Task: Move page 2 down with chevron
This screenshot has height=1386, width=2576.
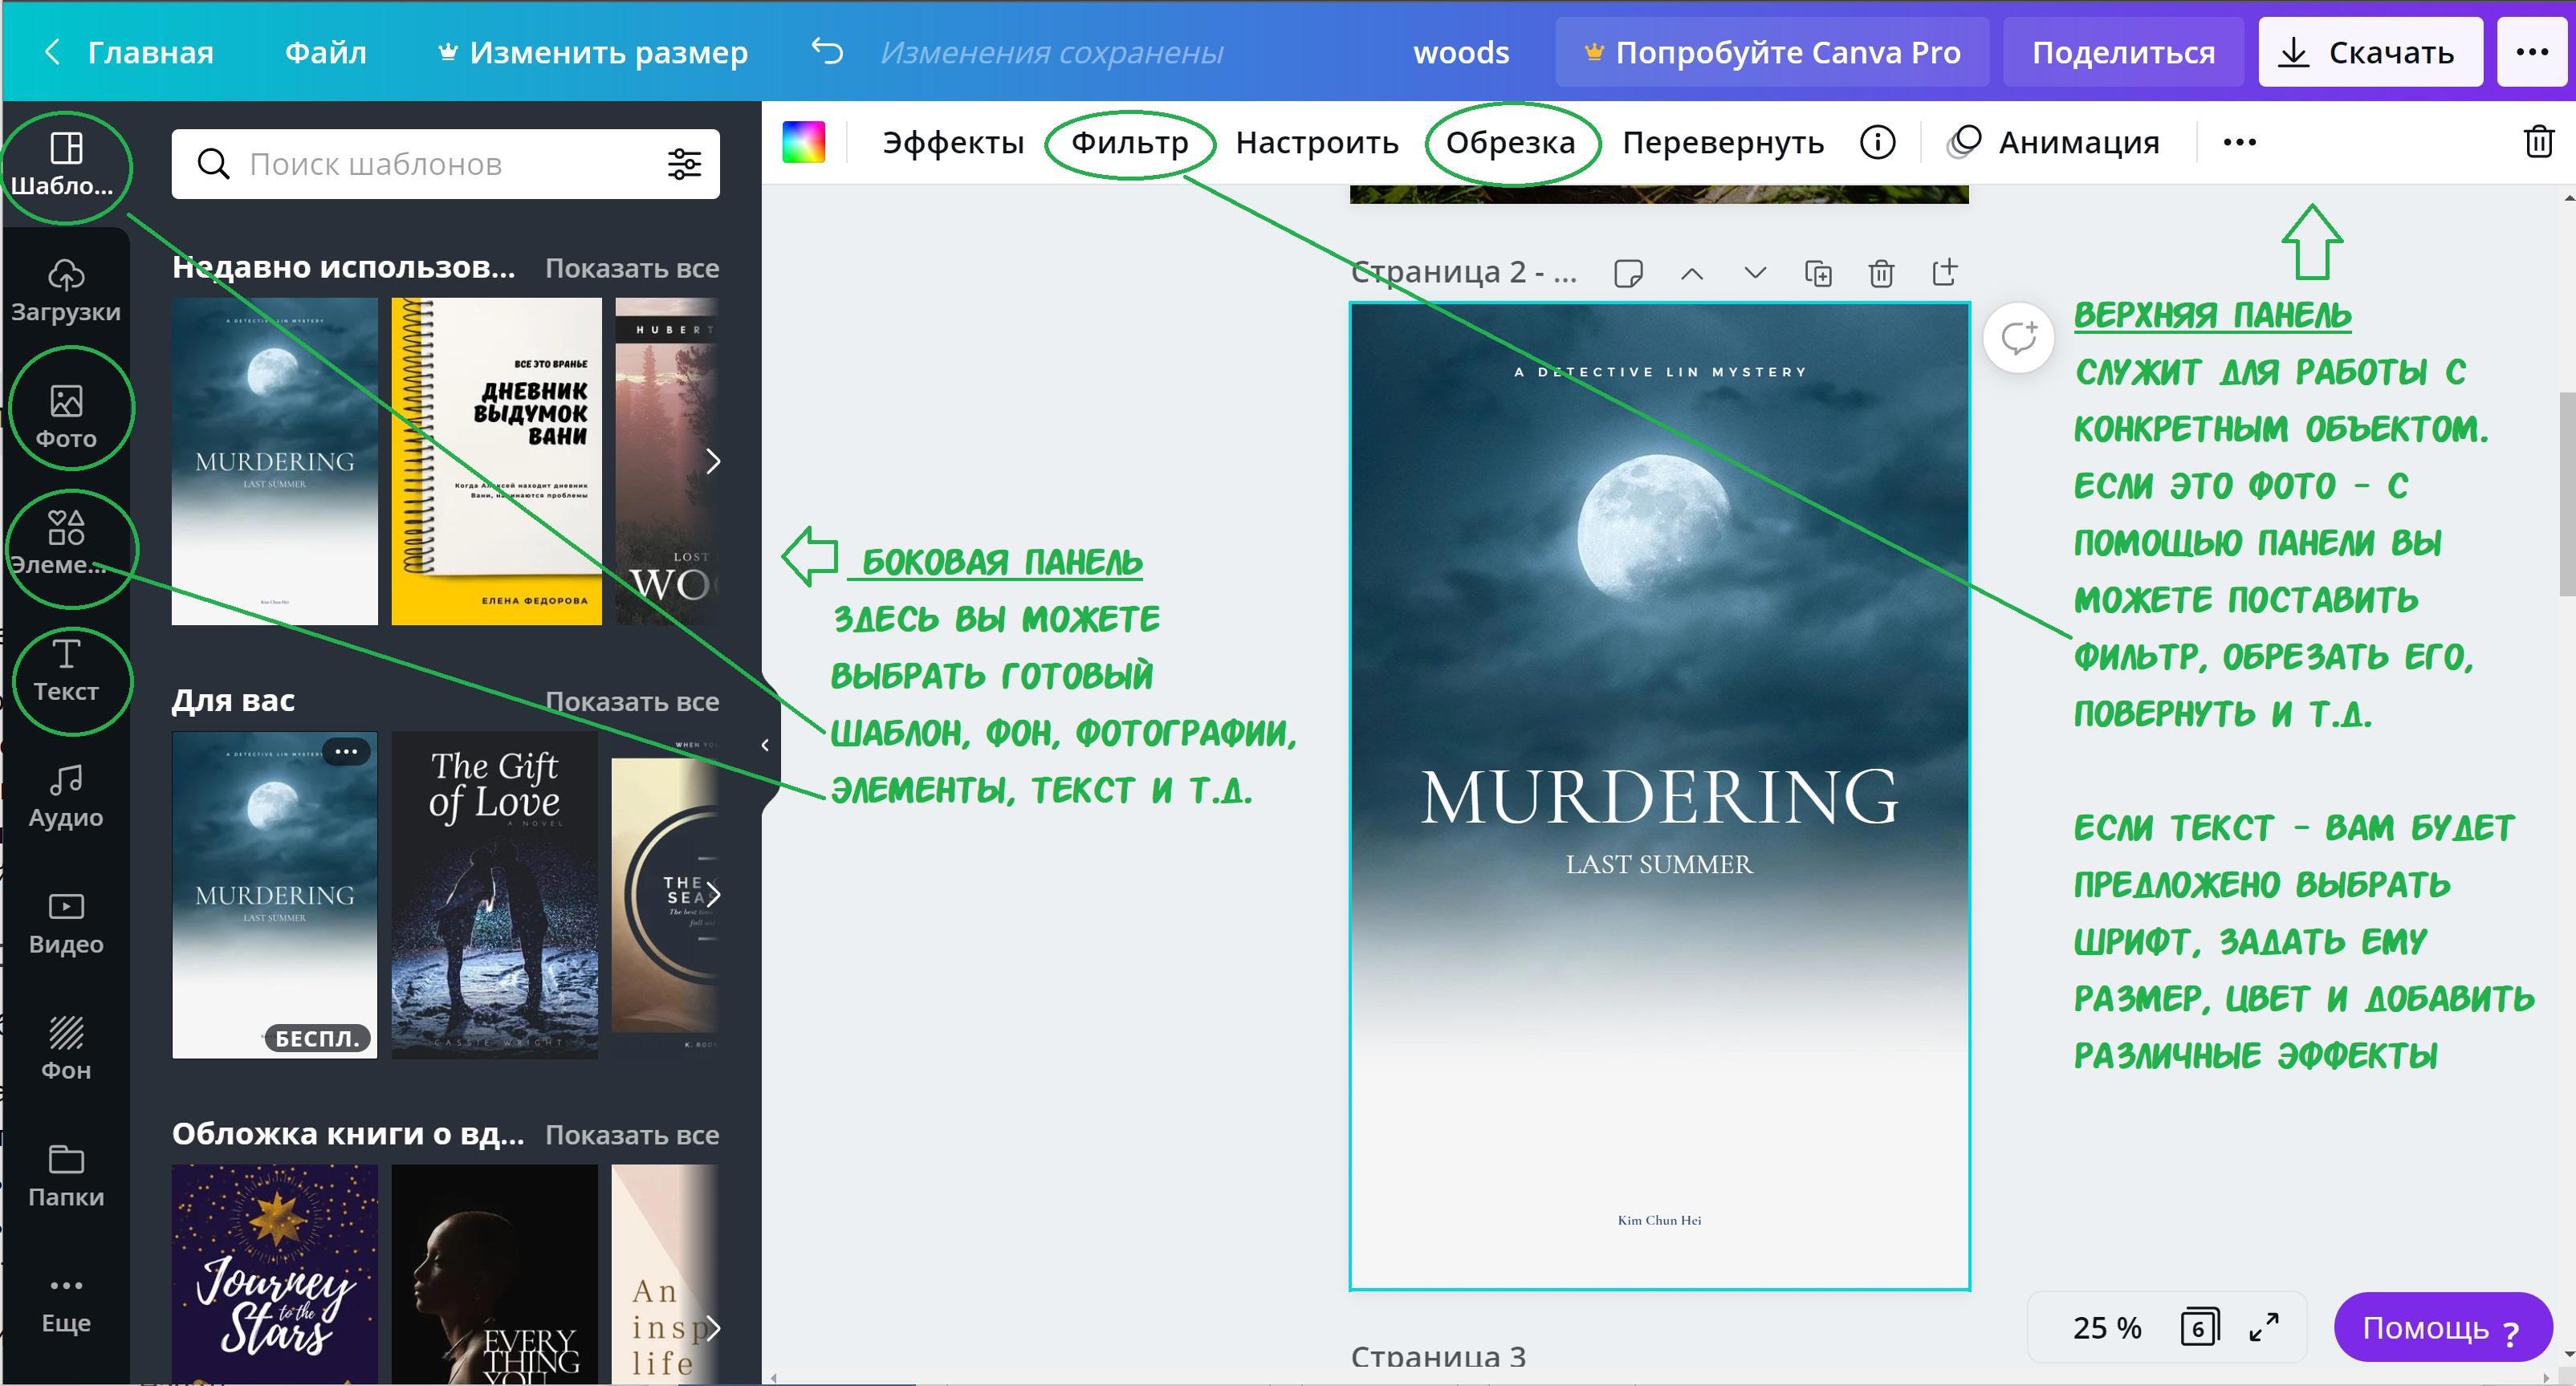Action: [x=1755, y=273]
